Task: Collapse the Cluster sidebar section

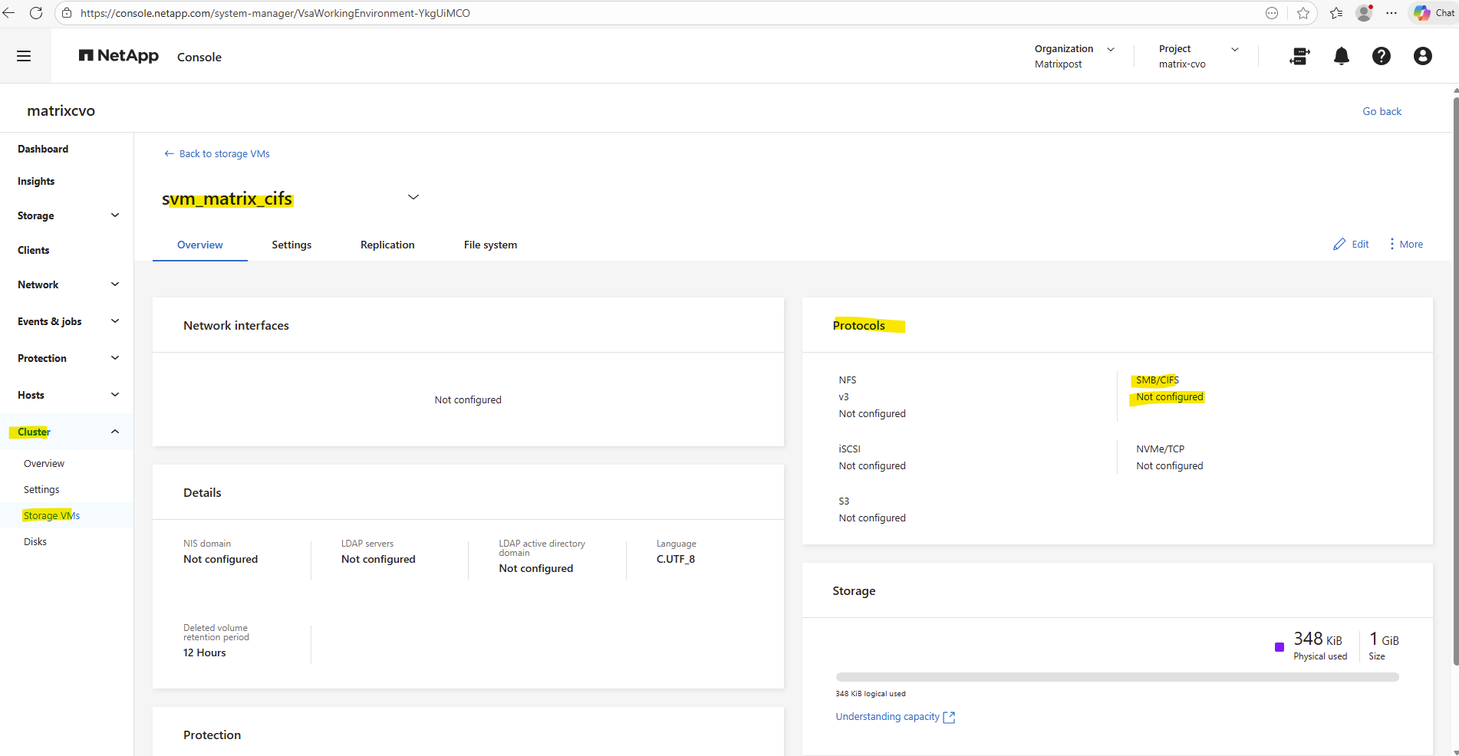Action: pos(115,432)
